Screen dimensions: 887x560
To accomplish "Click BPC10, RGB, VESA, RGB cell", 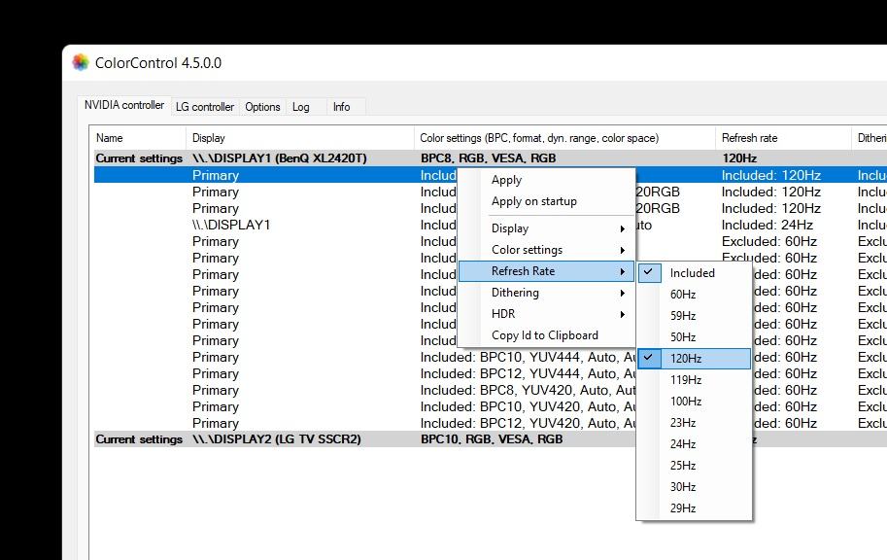I will pos(492,439).
